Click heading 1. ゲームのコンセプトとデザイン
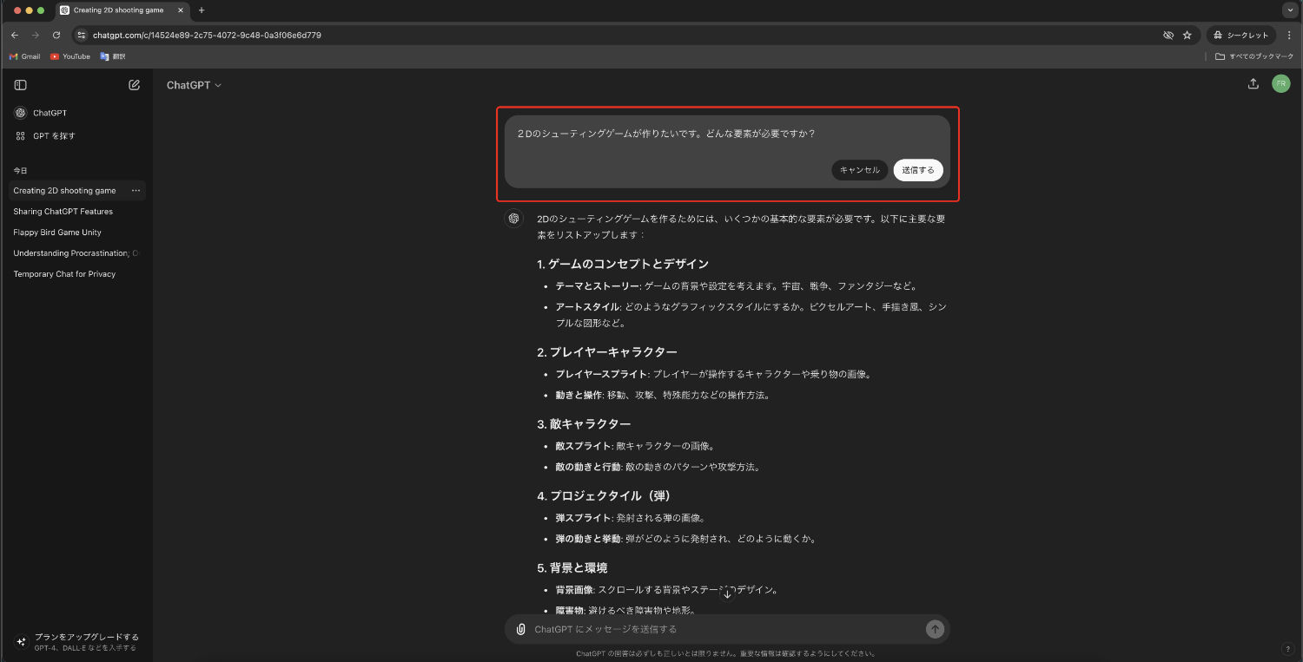 tap(623, 264)
